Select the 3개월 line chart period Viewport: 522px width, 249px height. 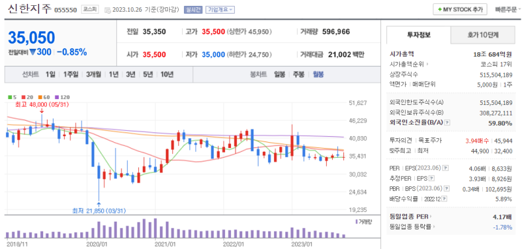coord(94,74)
